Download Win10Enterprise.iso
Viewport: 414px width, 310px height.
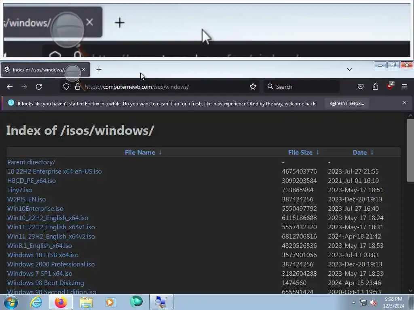point(36,209)
